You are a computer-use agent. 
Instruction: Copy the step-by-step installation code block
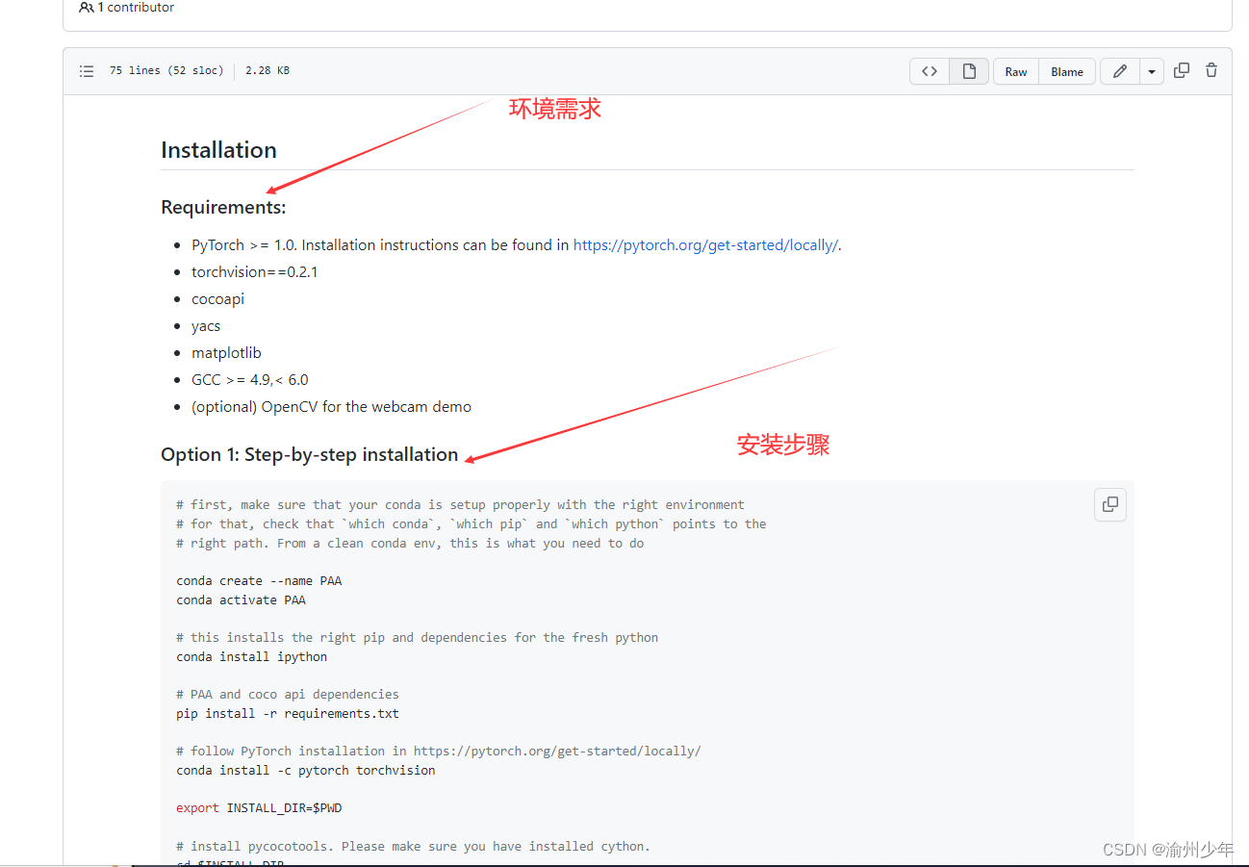click(x=1109, y=504)
